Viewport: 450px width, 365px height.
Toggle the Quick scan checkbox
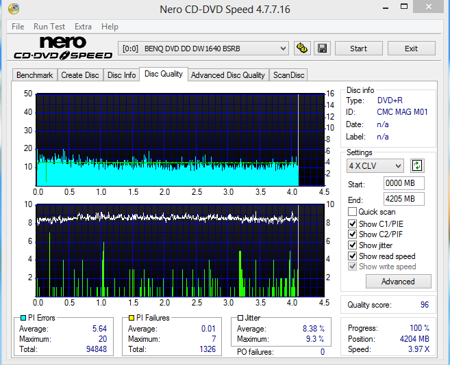[352, 212]
